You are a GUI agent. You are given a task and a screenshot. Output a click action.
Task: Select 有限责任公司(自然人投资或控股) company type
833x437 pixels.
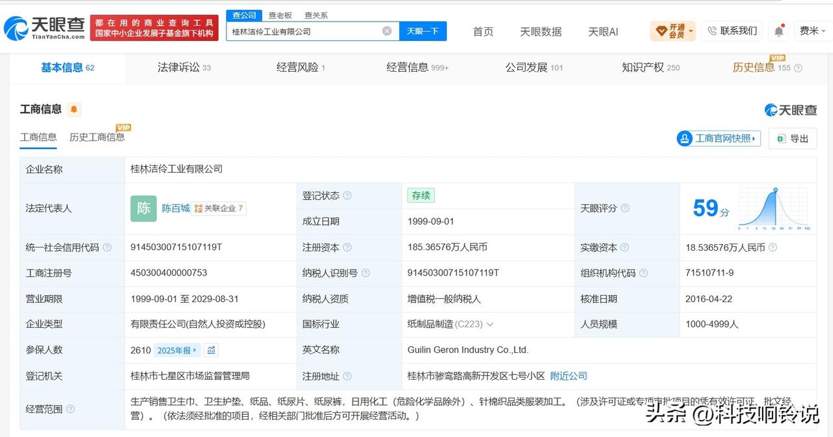point(198,324)
